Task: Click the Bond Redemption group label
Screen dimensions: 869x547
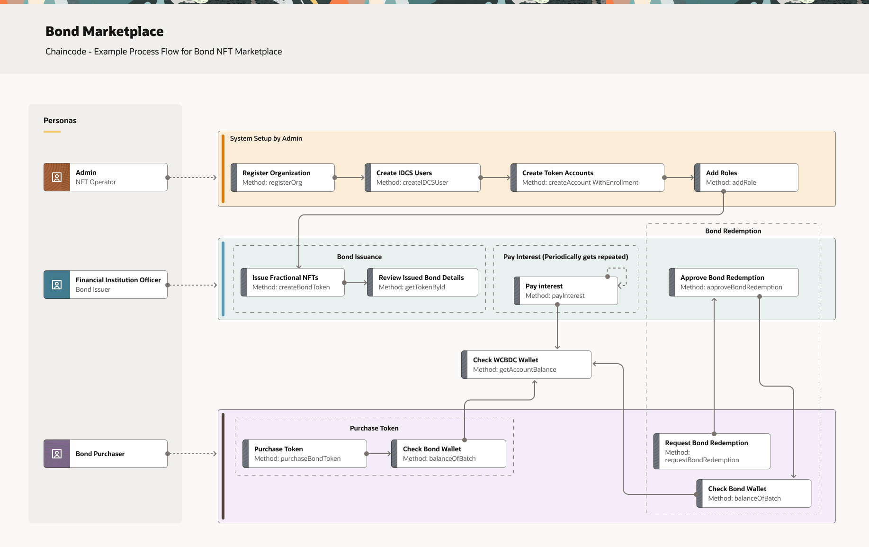Action: 733,231
